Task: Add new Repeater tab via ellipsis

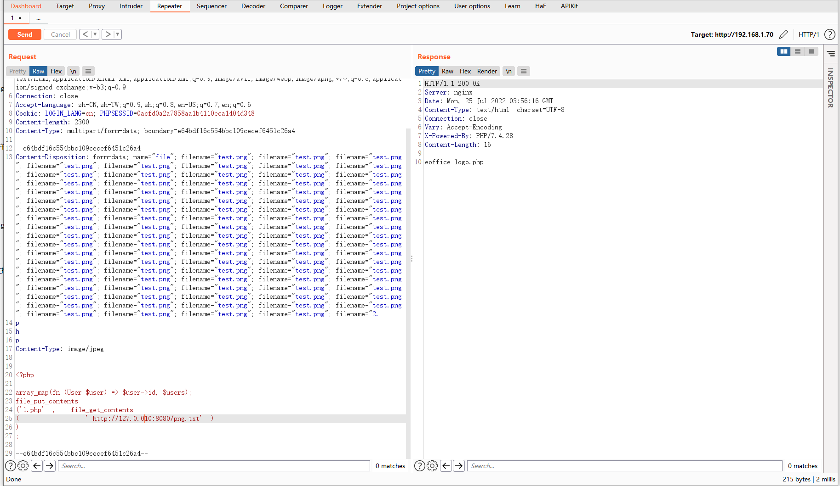Action: tap(38, 18)
